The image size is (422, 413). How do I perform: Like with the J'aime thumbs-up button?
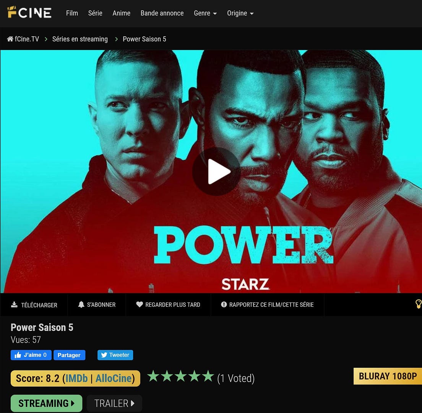[31, 355]
